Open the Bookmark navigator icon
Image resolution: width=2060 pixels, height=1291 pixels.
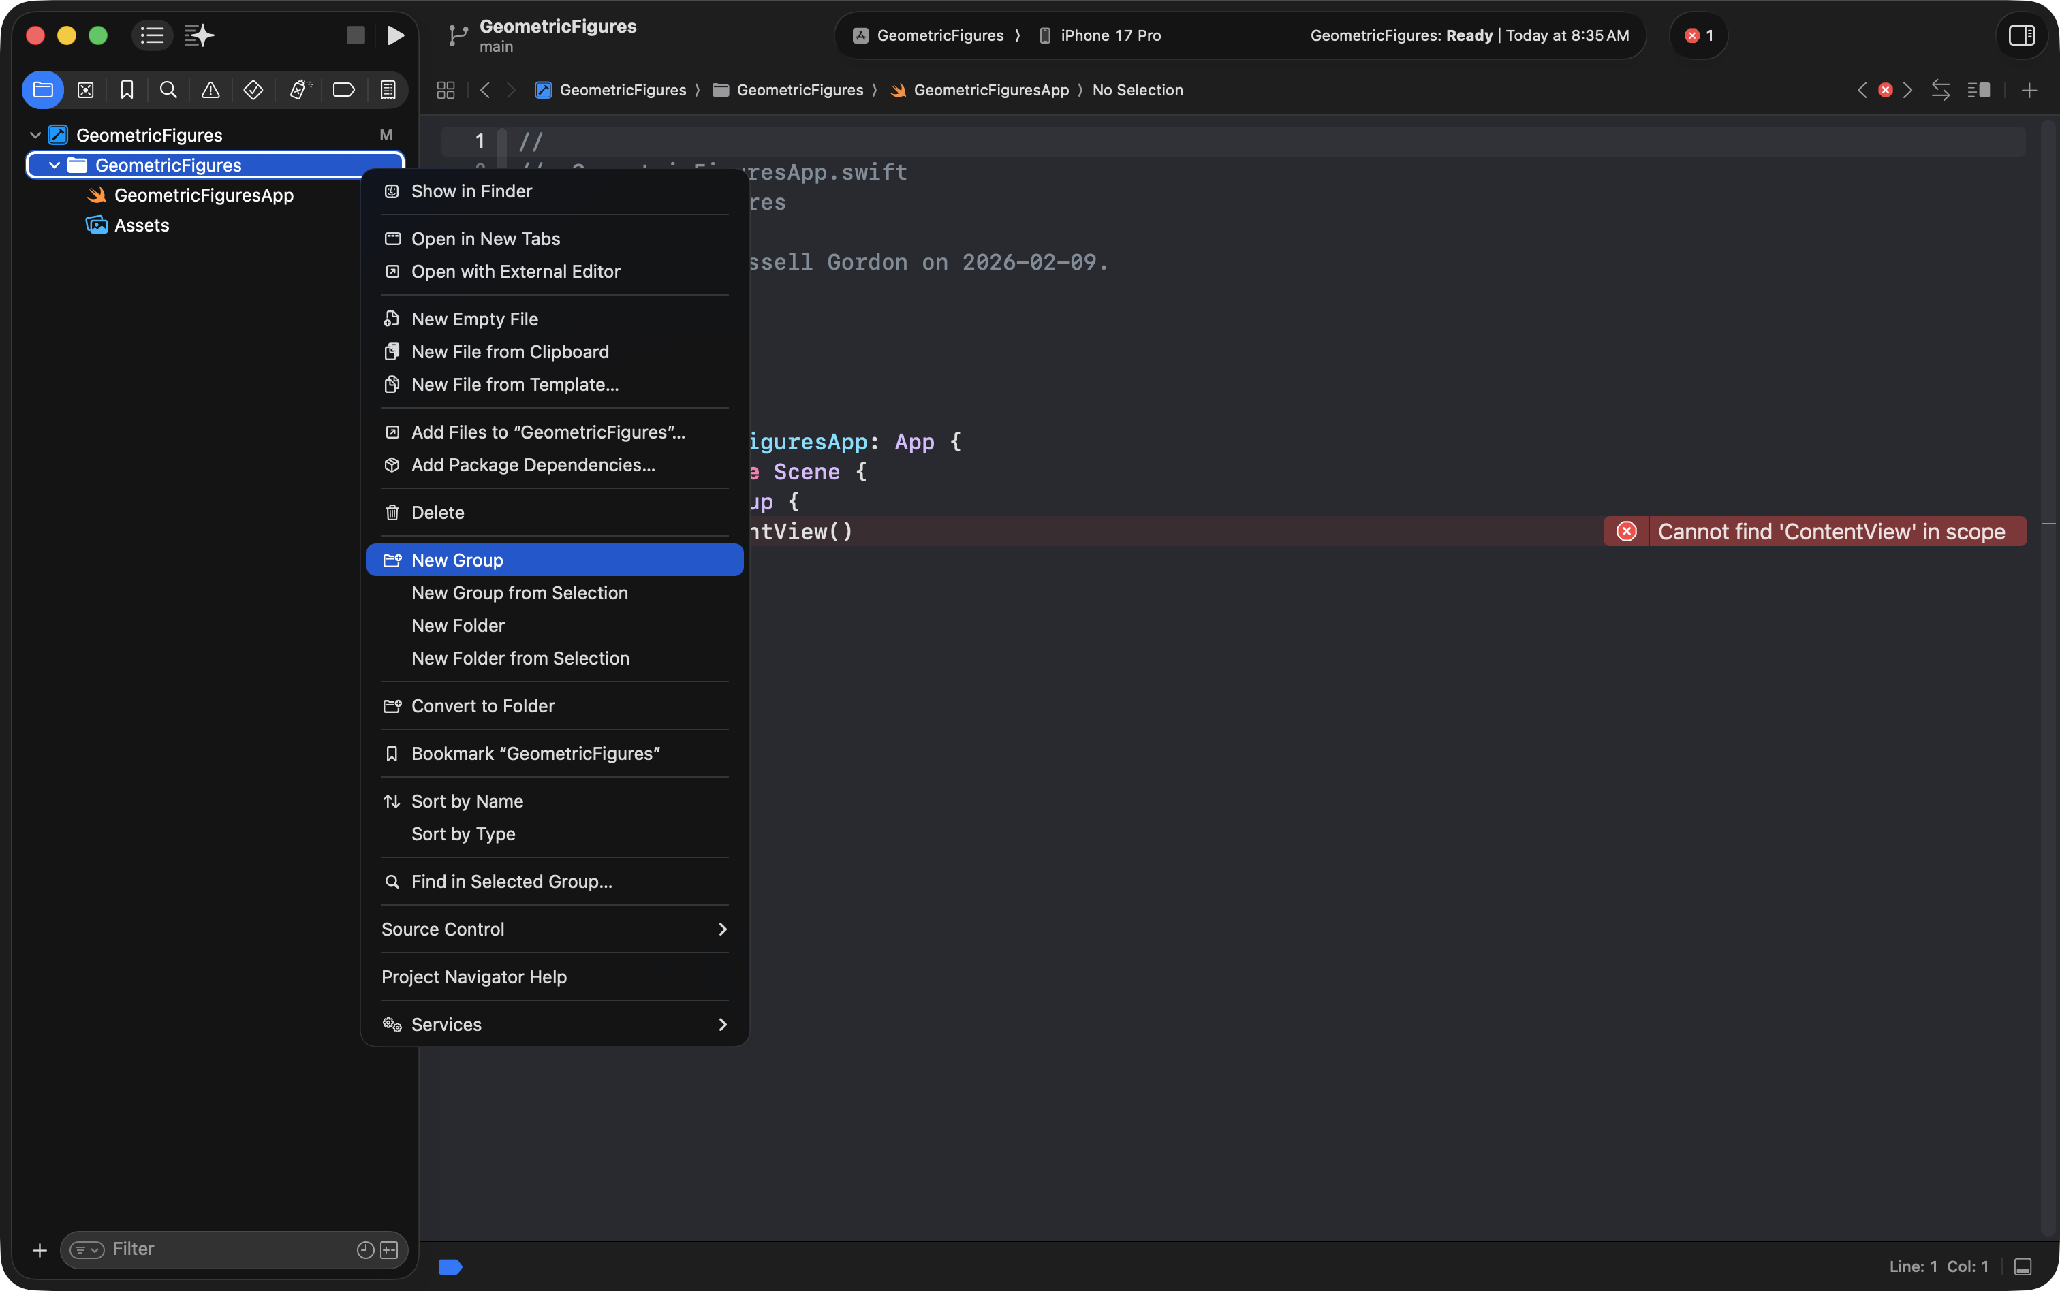point(127,90)
